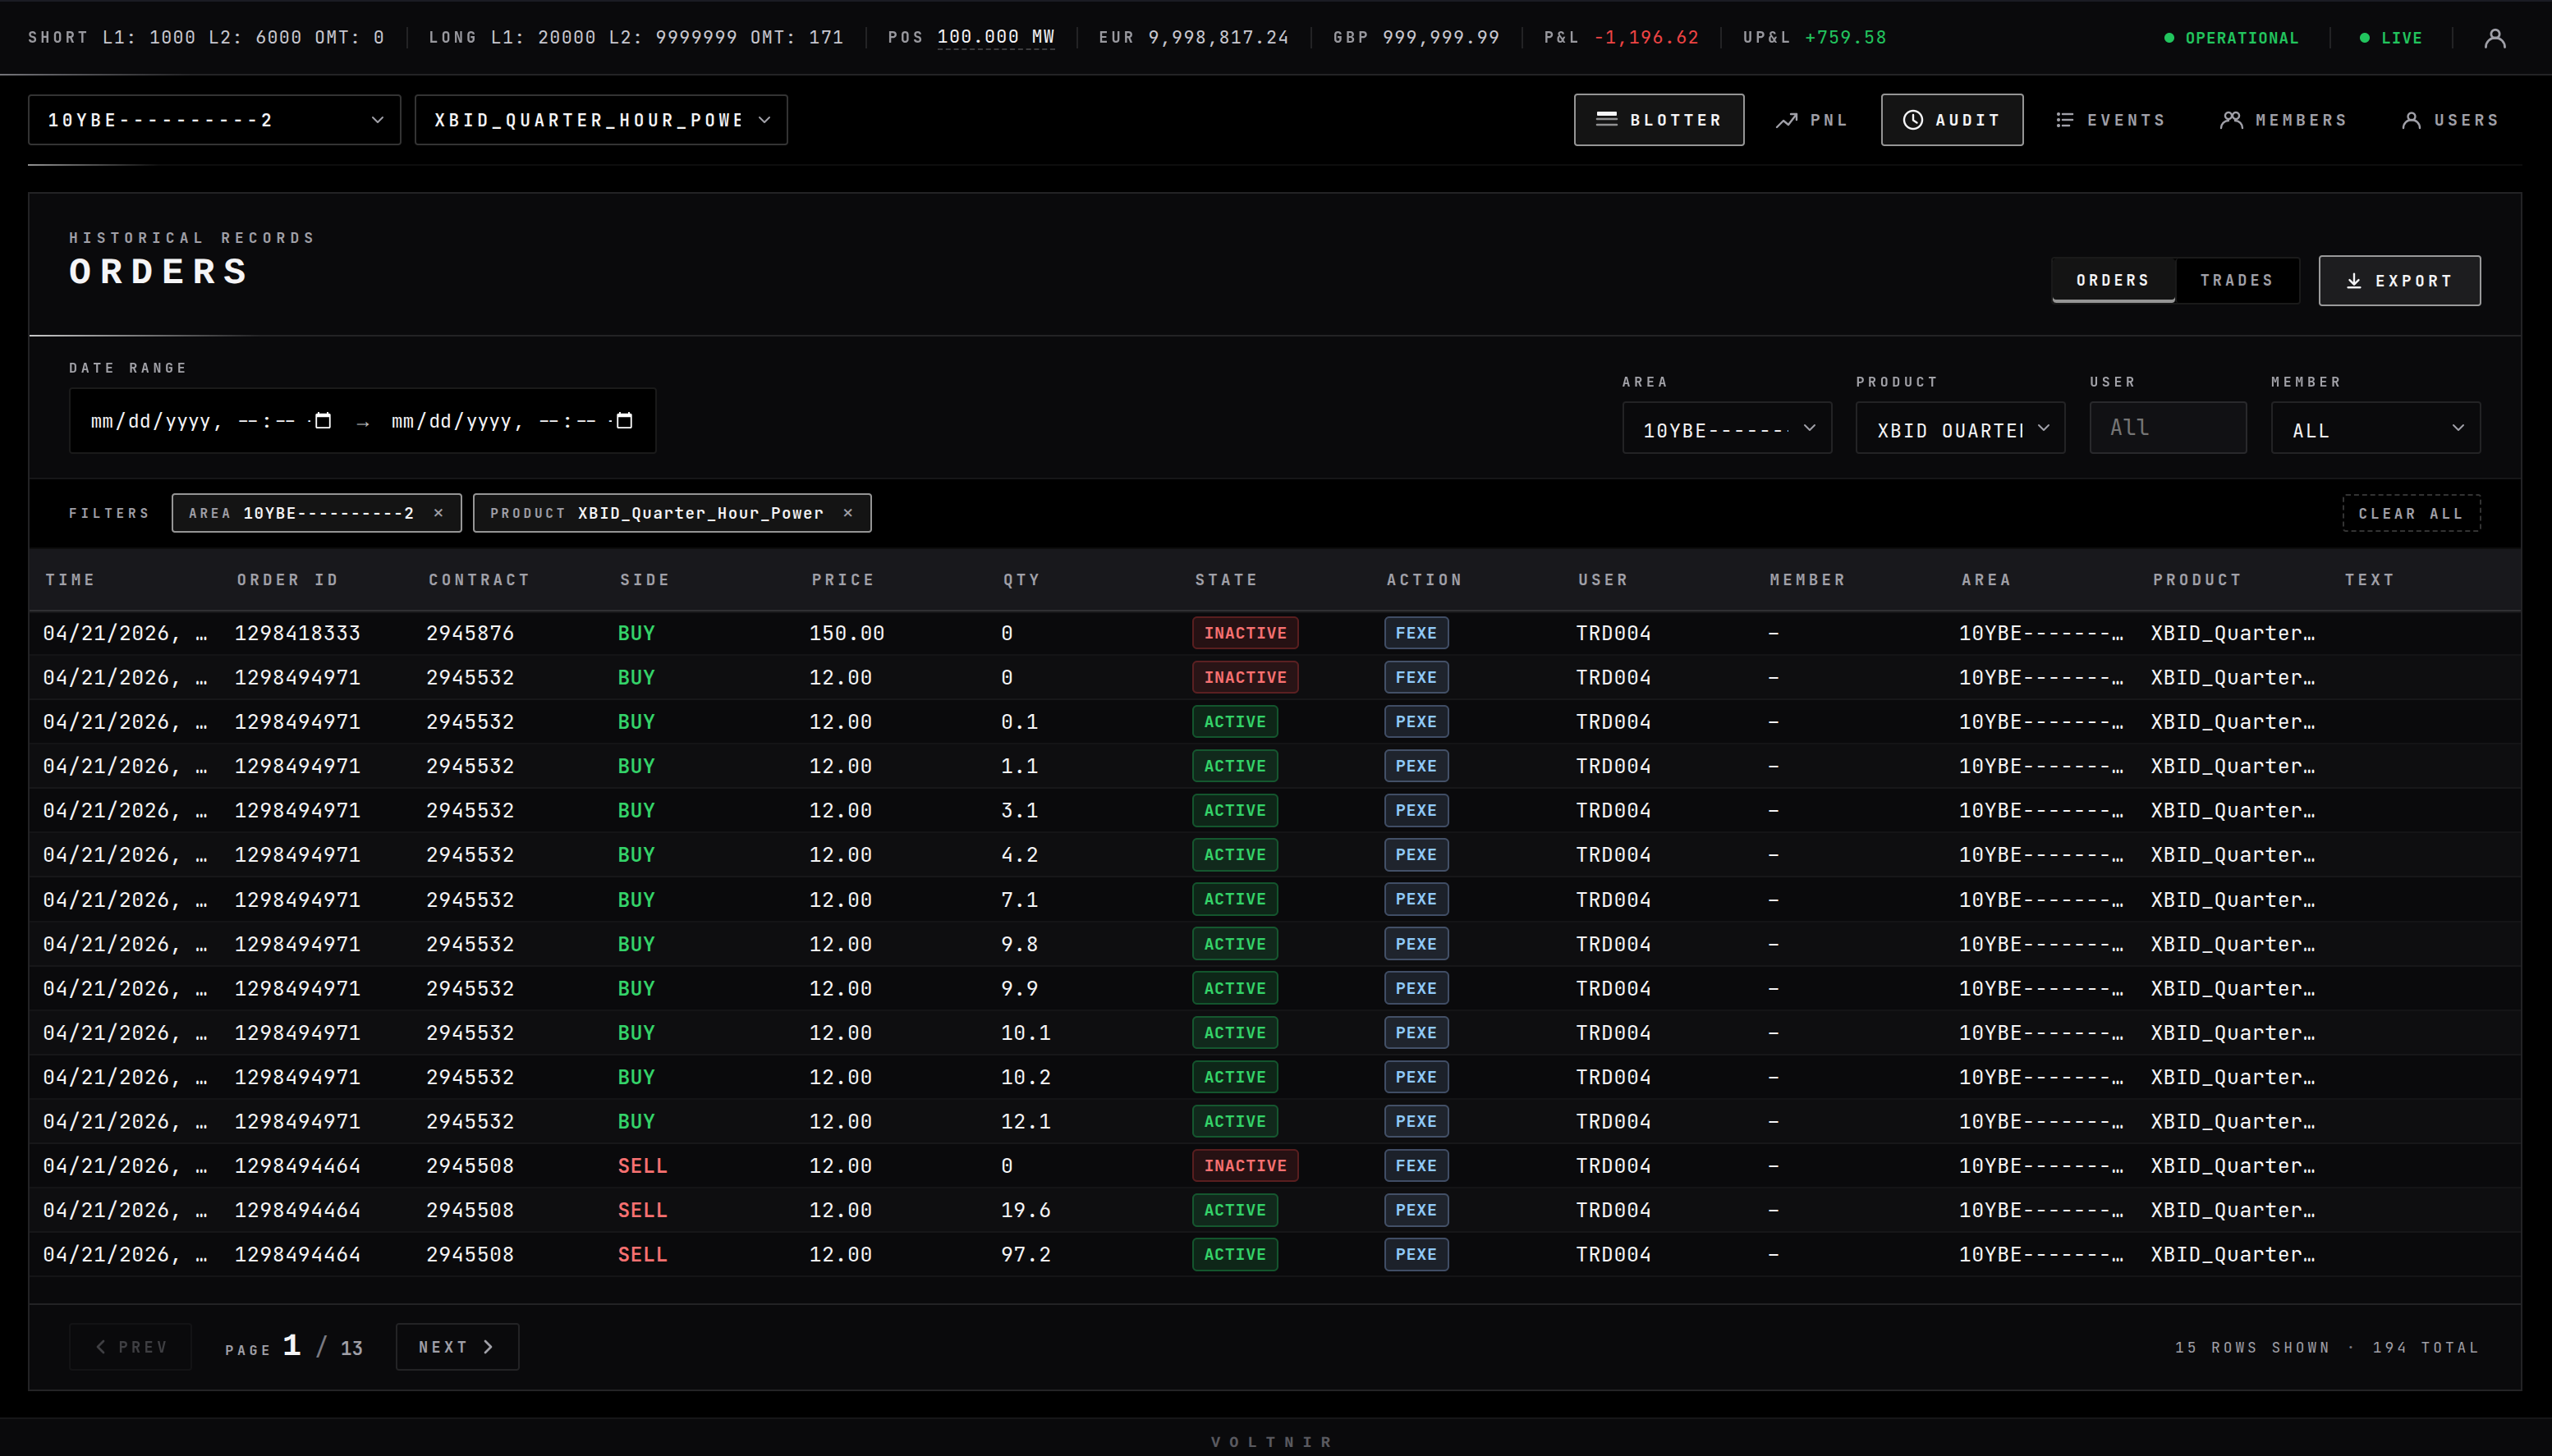Open the start date calendar picker
2552x1456 pixels.
click(324, 421)
